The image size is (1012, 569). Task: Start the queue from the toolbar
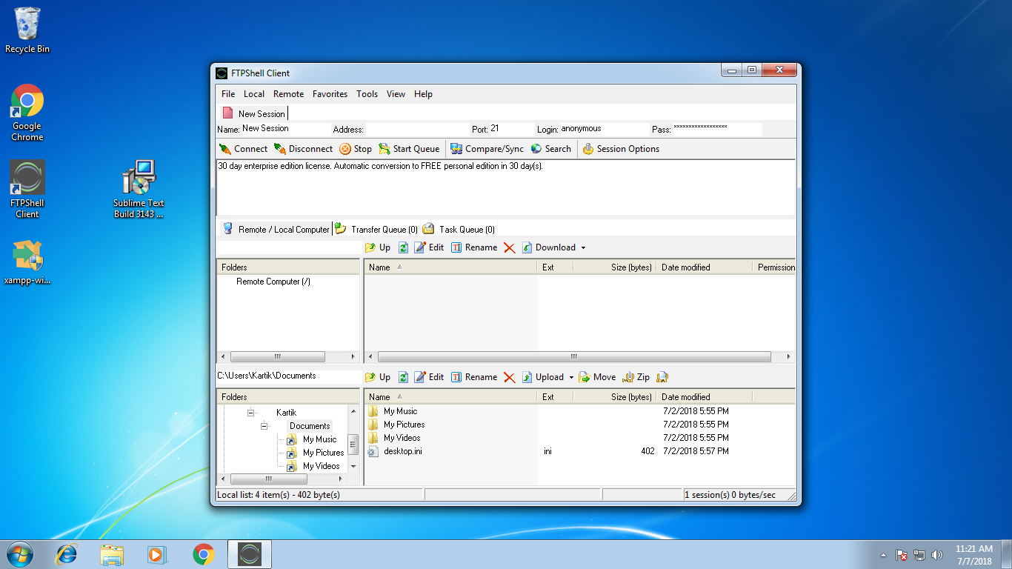[409, 149]
